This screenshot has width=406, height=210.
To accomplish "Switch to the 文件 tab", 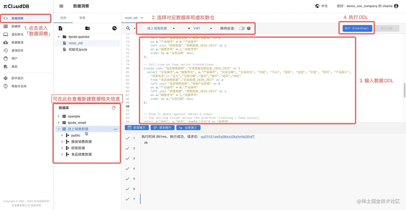I will (63, 18).
